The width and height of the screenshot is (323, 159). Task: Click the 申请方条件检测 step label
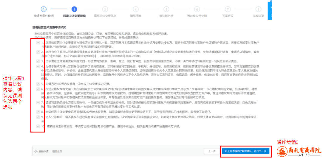point(44,16)
